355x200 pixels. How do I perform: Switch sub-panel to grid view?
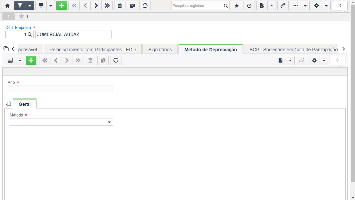(10, 60)
